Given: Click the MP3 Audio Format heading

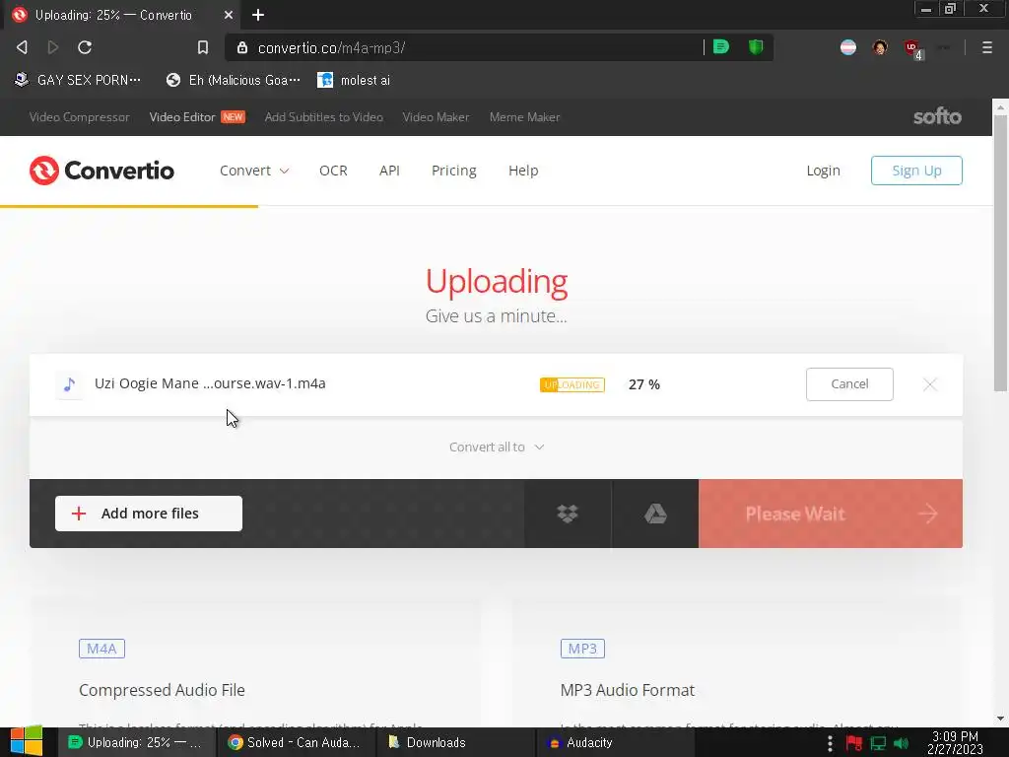Looking at the screenshot, I should 628,690.
